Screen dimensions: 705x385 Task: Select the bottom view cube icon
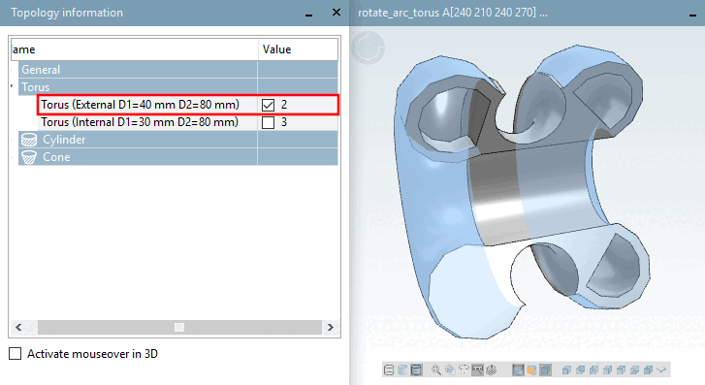click(634, 369)
